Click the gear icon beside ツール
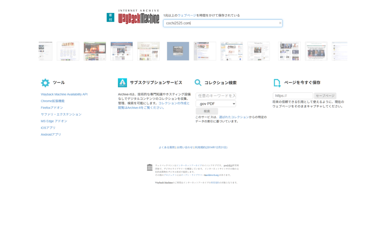378x252 pixels. (45, 83)
